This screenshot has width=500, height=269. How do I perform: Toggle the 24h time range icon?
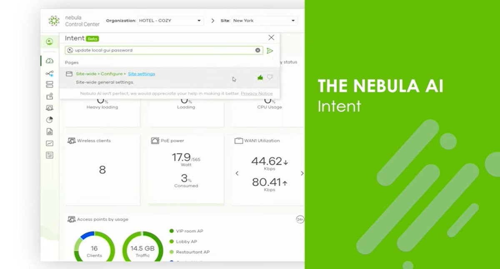coord(300,219)
